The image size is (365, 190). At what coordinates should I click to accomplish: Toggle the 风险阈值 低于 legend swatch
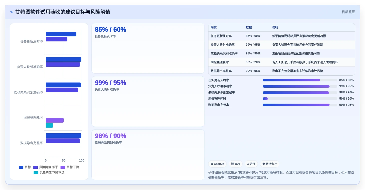point(35,167)
